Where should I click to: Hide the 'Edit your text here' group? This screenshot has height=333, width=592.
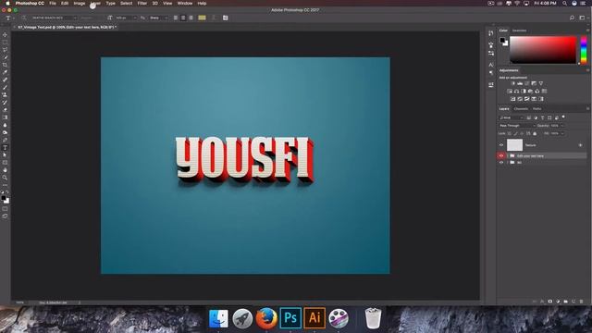coord(501,156)
